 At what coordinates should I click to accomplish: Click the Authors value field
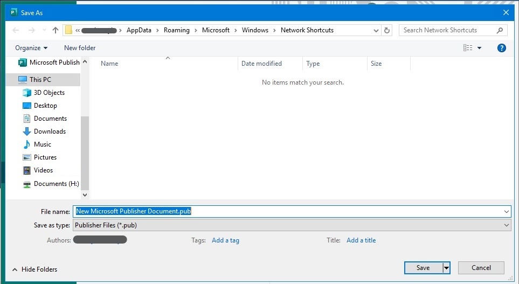tap(100, 240)
